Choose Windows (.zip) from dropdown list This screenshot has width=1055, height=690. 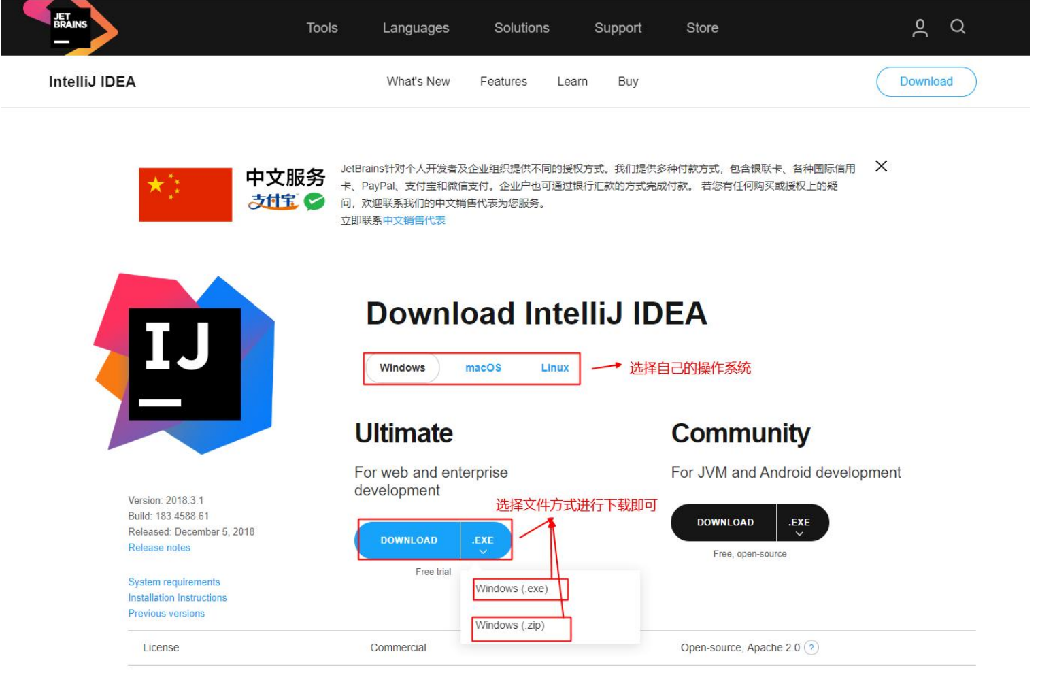click(510, 625)
